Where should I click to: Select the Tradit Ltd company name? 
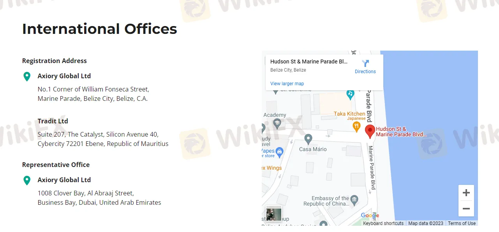53,121
